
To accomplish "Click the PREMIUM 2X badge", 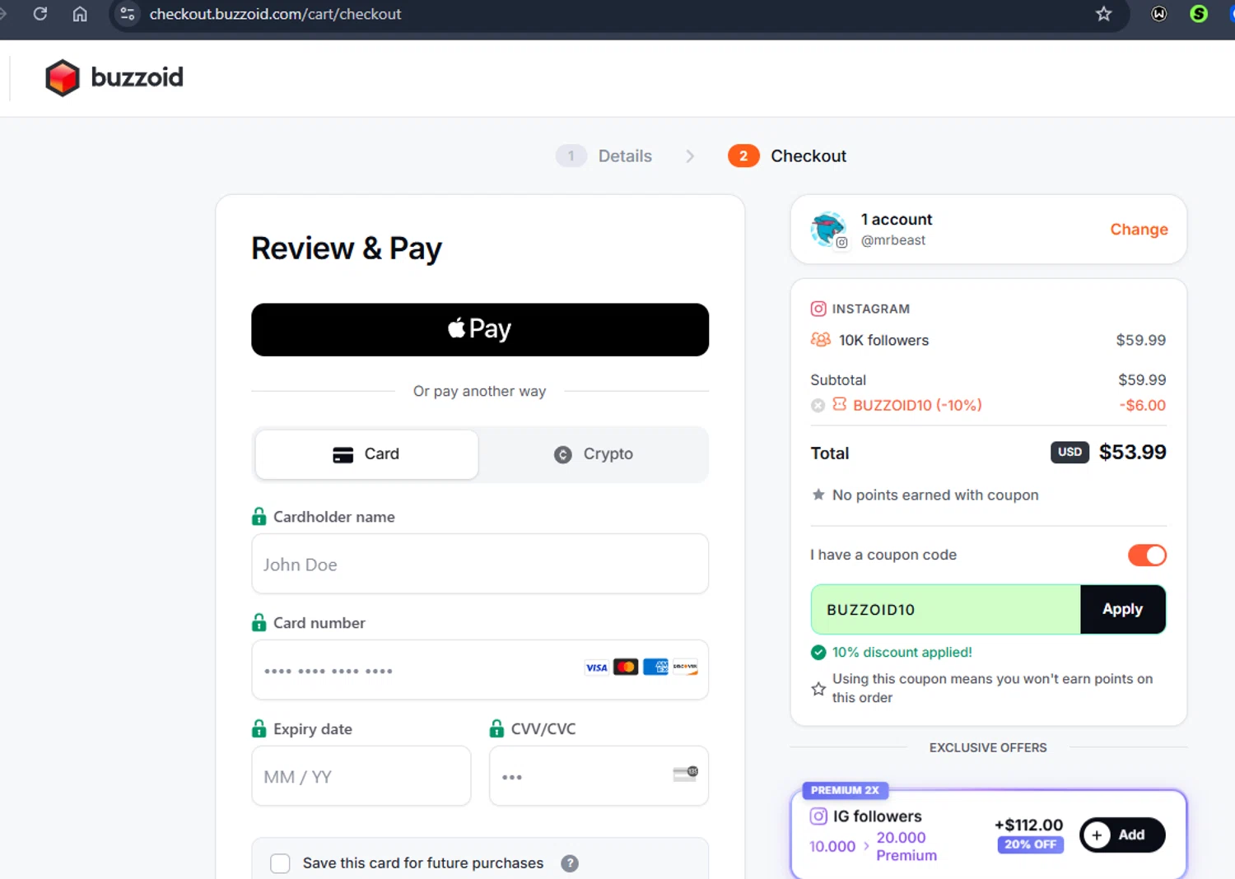I will [845, 790].
